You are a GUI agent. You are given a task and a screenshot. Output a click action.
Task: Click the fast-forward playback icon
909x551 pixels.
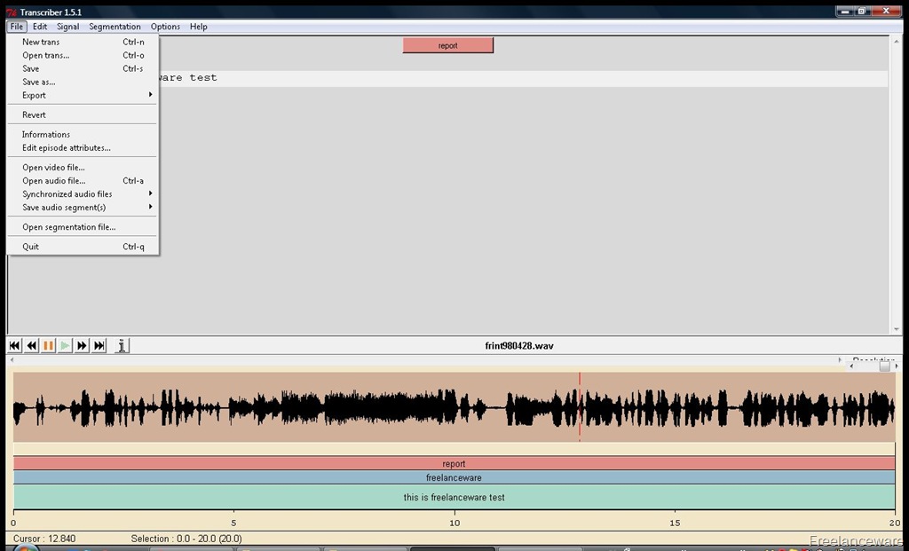click(x=82, y=346)
